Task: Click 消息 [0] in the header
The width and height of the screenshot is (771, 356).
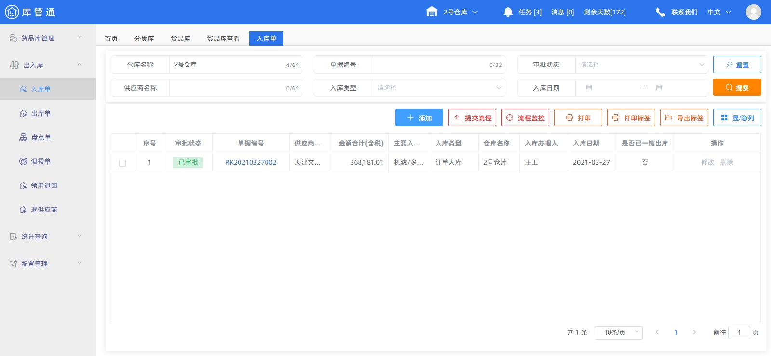Action: pyautogui.click(x=563, y=12)
